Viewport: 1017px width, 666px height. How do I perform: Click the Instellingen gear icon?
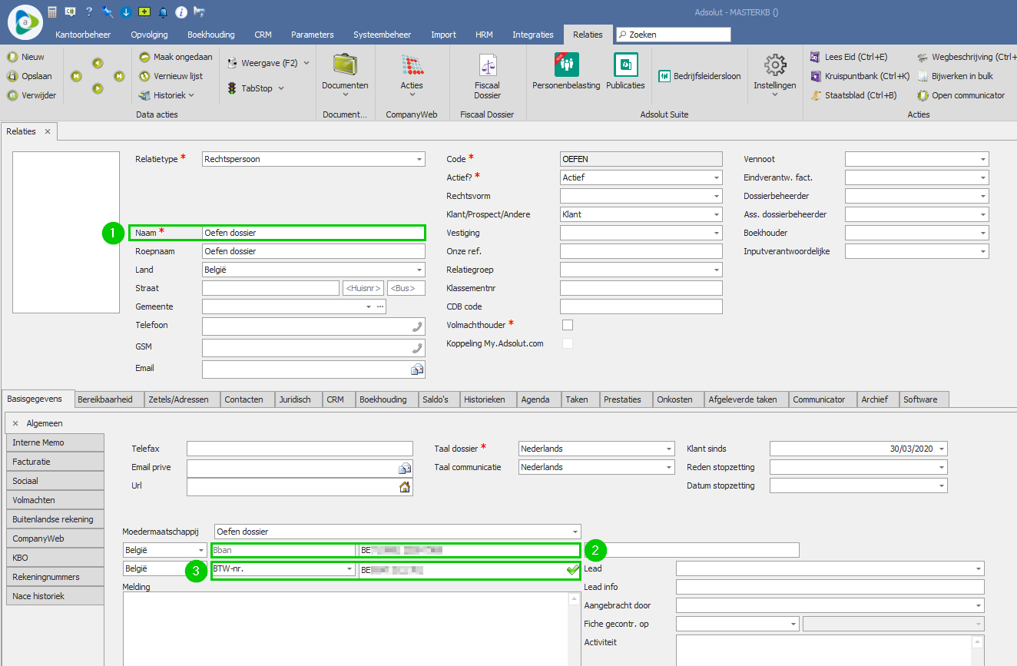pyautogui.click(x=774, y=65)
